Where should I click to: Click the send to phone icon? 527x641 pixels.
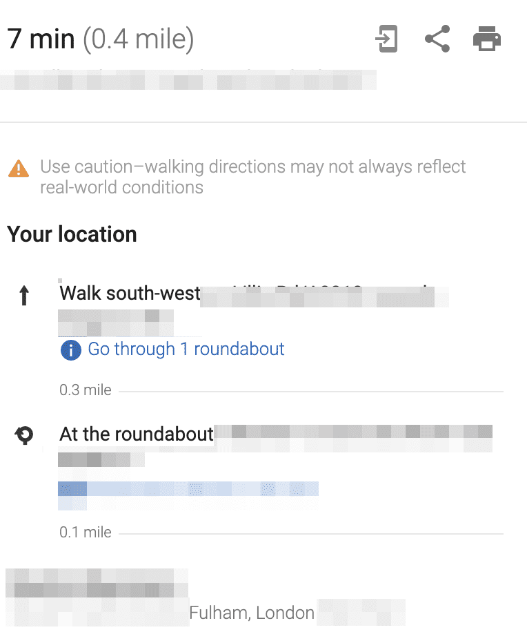(386, 39)
